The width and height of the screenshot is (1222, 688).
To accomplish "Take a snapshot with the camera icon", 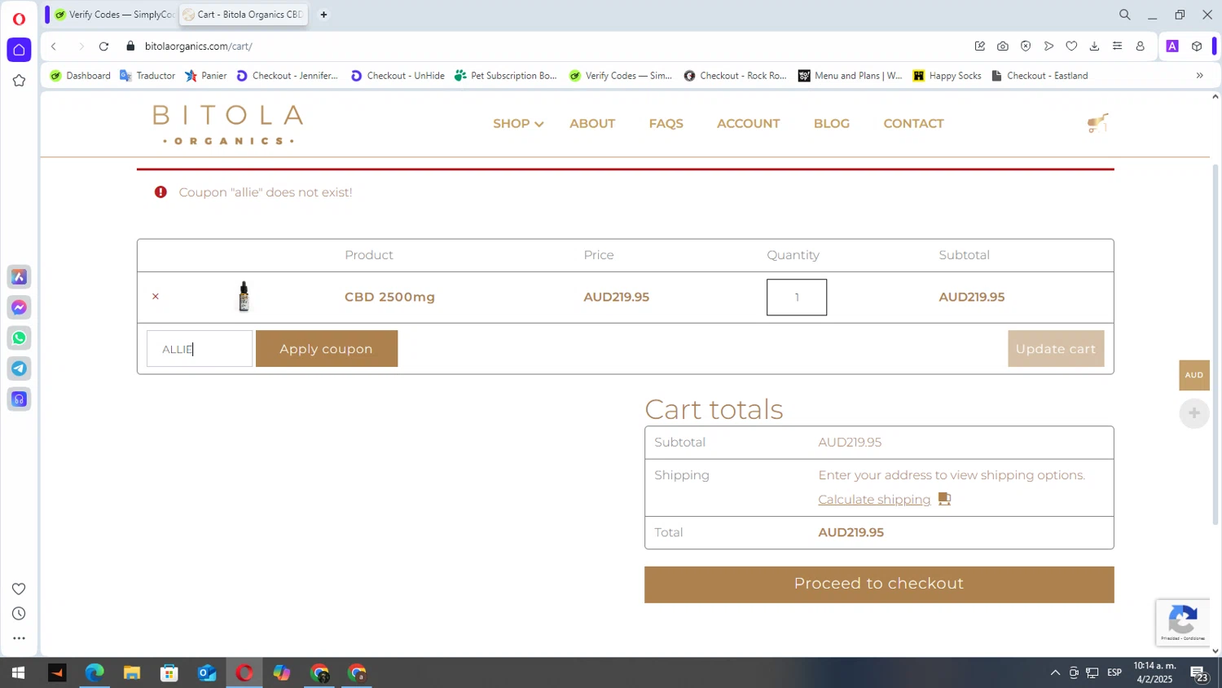I will [1003, 46].
